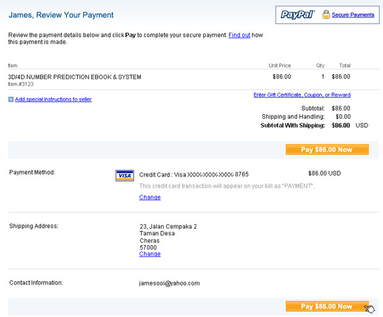Viewport: 383px width, 317px height.
Task: Click the "Unit Price" column header
Action: tap(279, 66)
